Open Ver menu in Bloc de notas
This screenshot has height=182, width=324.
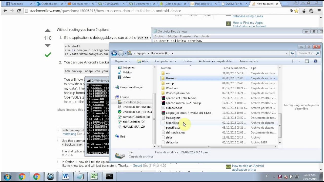point(196,36)
